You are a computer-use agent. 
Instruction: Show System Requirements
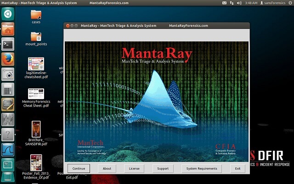pyautogui.click(x=202, y=168)
